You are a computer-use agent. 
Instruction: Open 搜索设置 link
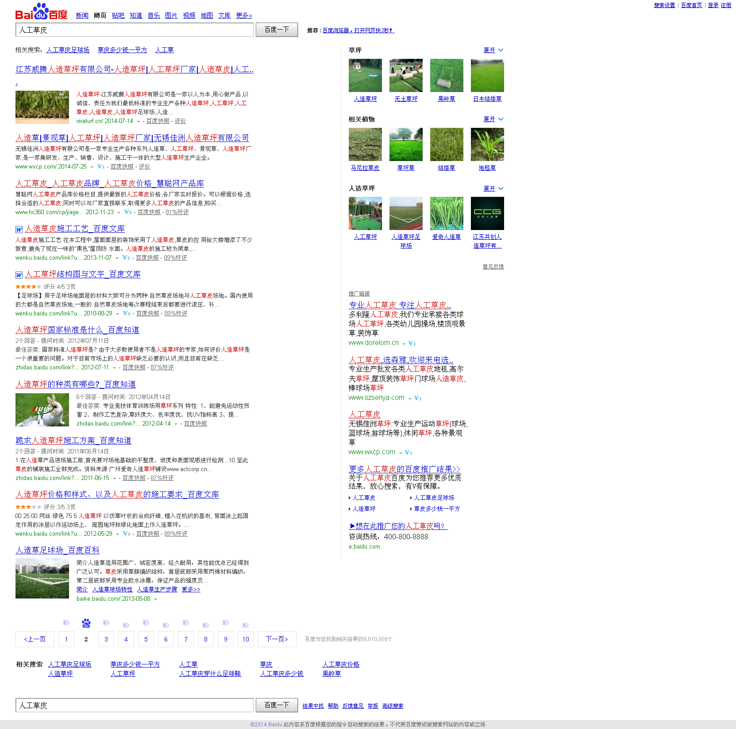tap(664, 5)
